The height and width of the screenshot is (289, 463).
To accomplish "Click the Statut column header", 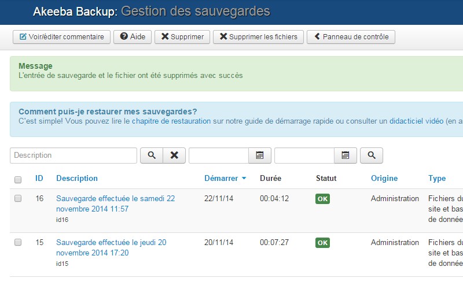I will coord(326,179).
